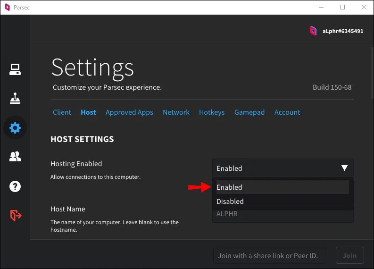Open the Computers sidebar icon
The width and height of the screenshot is (374, 269).
tap(15, 69)
